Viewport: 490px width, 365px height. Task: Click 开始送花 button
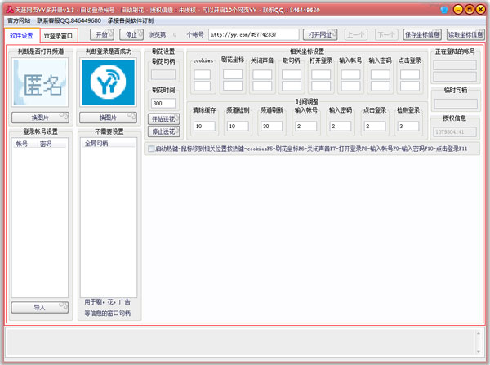[x=164, y=119]
